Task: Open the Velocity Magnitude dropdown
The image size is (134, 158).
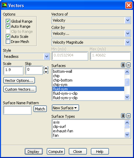Action: (128, 42)
